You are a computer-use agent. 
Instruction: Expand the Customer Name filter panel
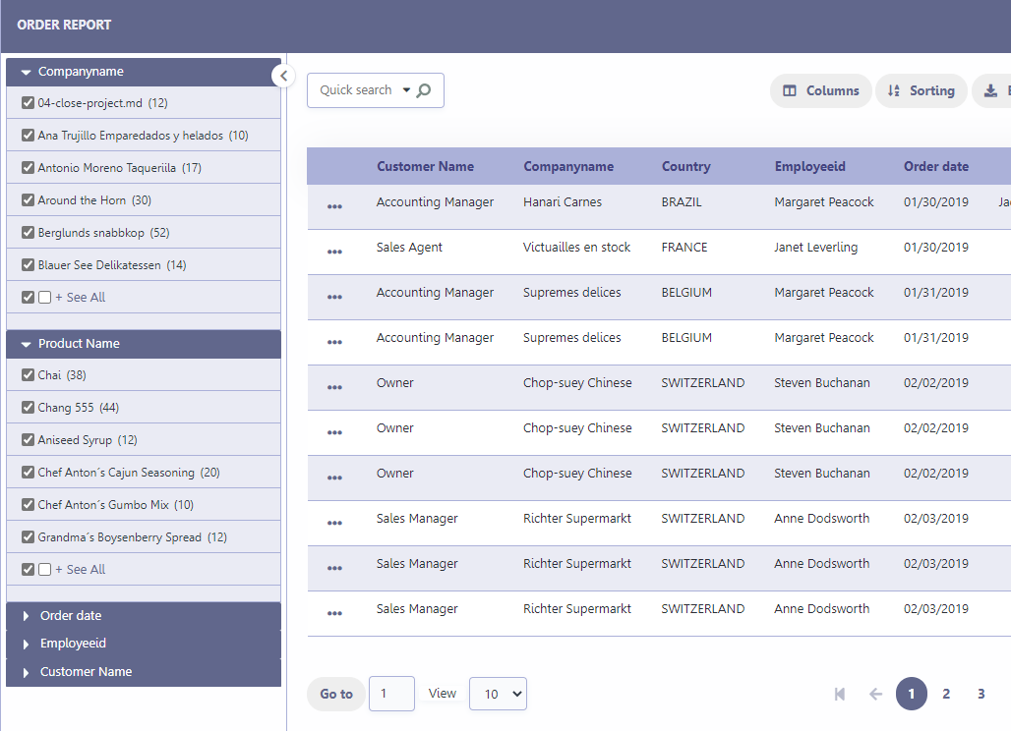click(25, 671)
